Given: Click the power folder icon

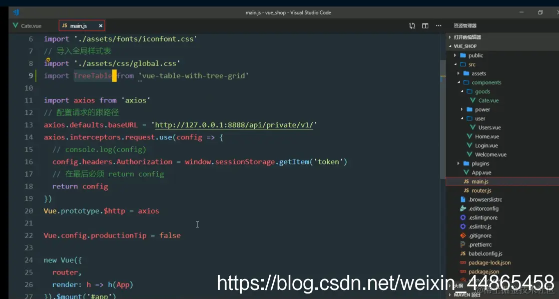Looking at the screenshot, I should [x=469, y=109].
